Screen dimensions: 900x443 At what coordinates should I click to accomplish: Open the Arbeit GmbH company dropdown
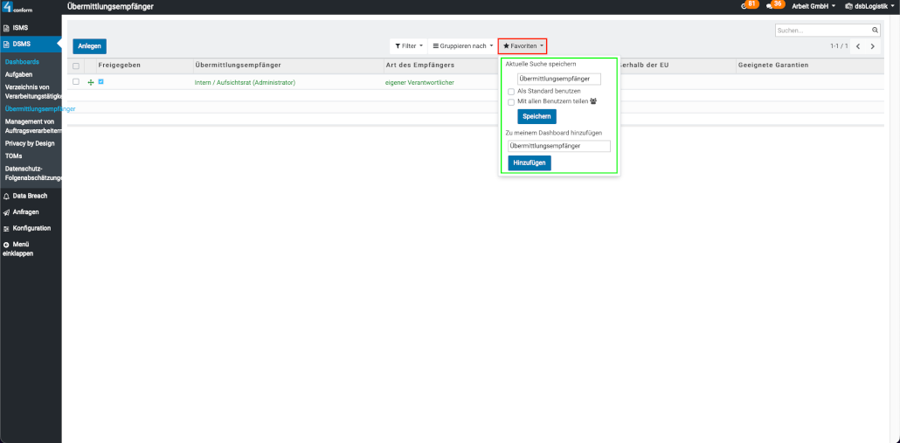click(x=813, y=6)
